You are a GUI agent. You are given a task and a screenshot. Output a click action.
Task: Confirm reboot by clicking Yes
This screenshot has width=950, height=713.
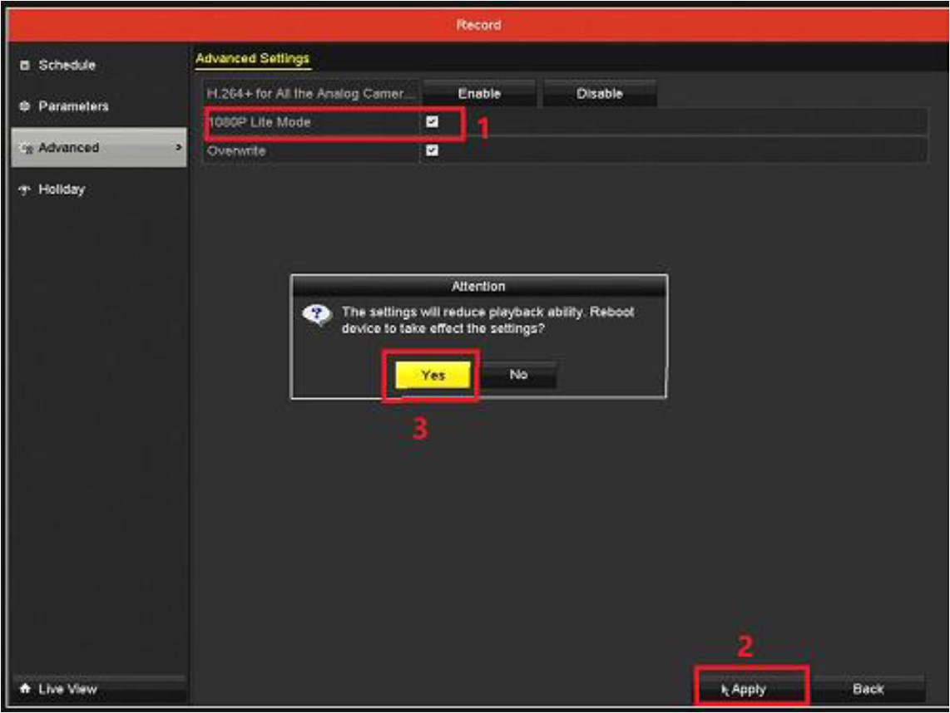click(433, 376)
